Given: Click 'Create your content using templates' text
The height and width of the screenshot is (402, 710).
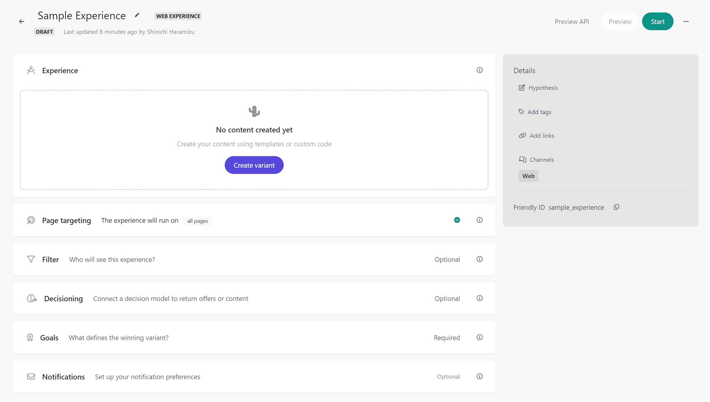Looking at the screenshot, I should tap(254, 144).
